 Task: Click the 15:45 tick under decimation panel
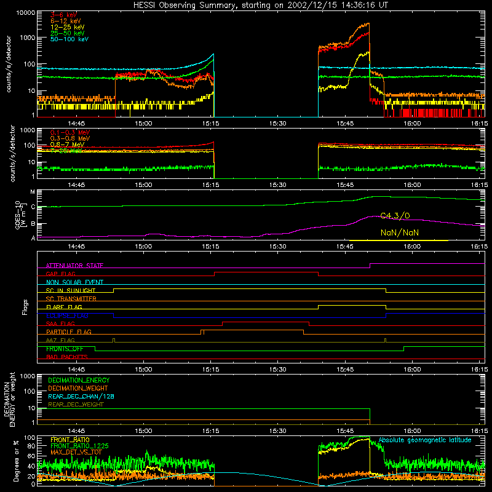(345, 431)
